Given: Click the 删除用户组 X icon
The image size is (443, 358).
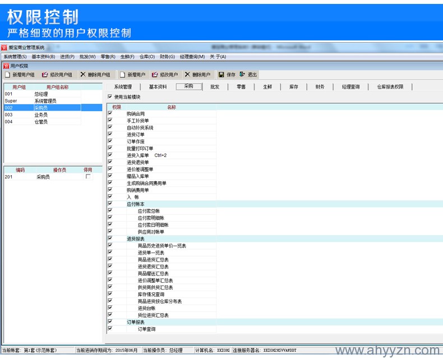Looking at the screenshot, I should click(83, 75).
